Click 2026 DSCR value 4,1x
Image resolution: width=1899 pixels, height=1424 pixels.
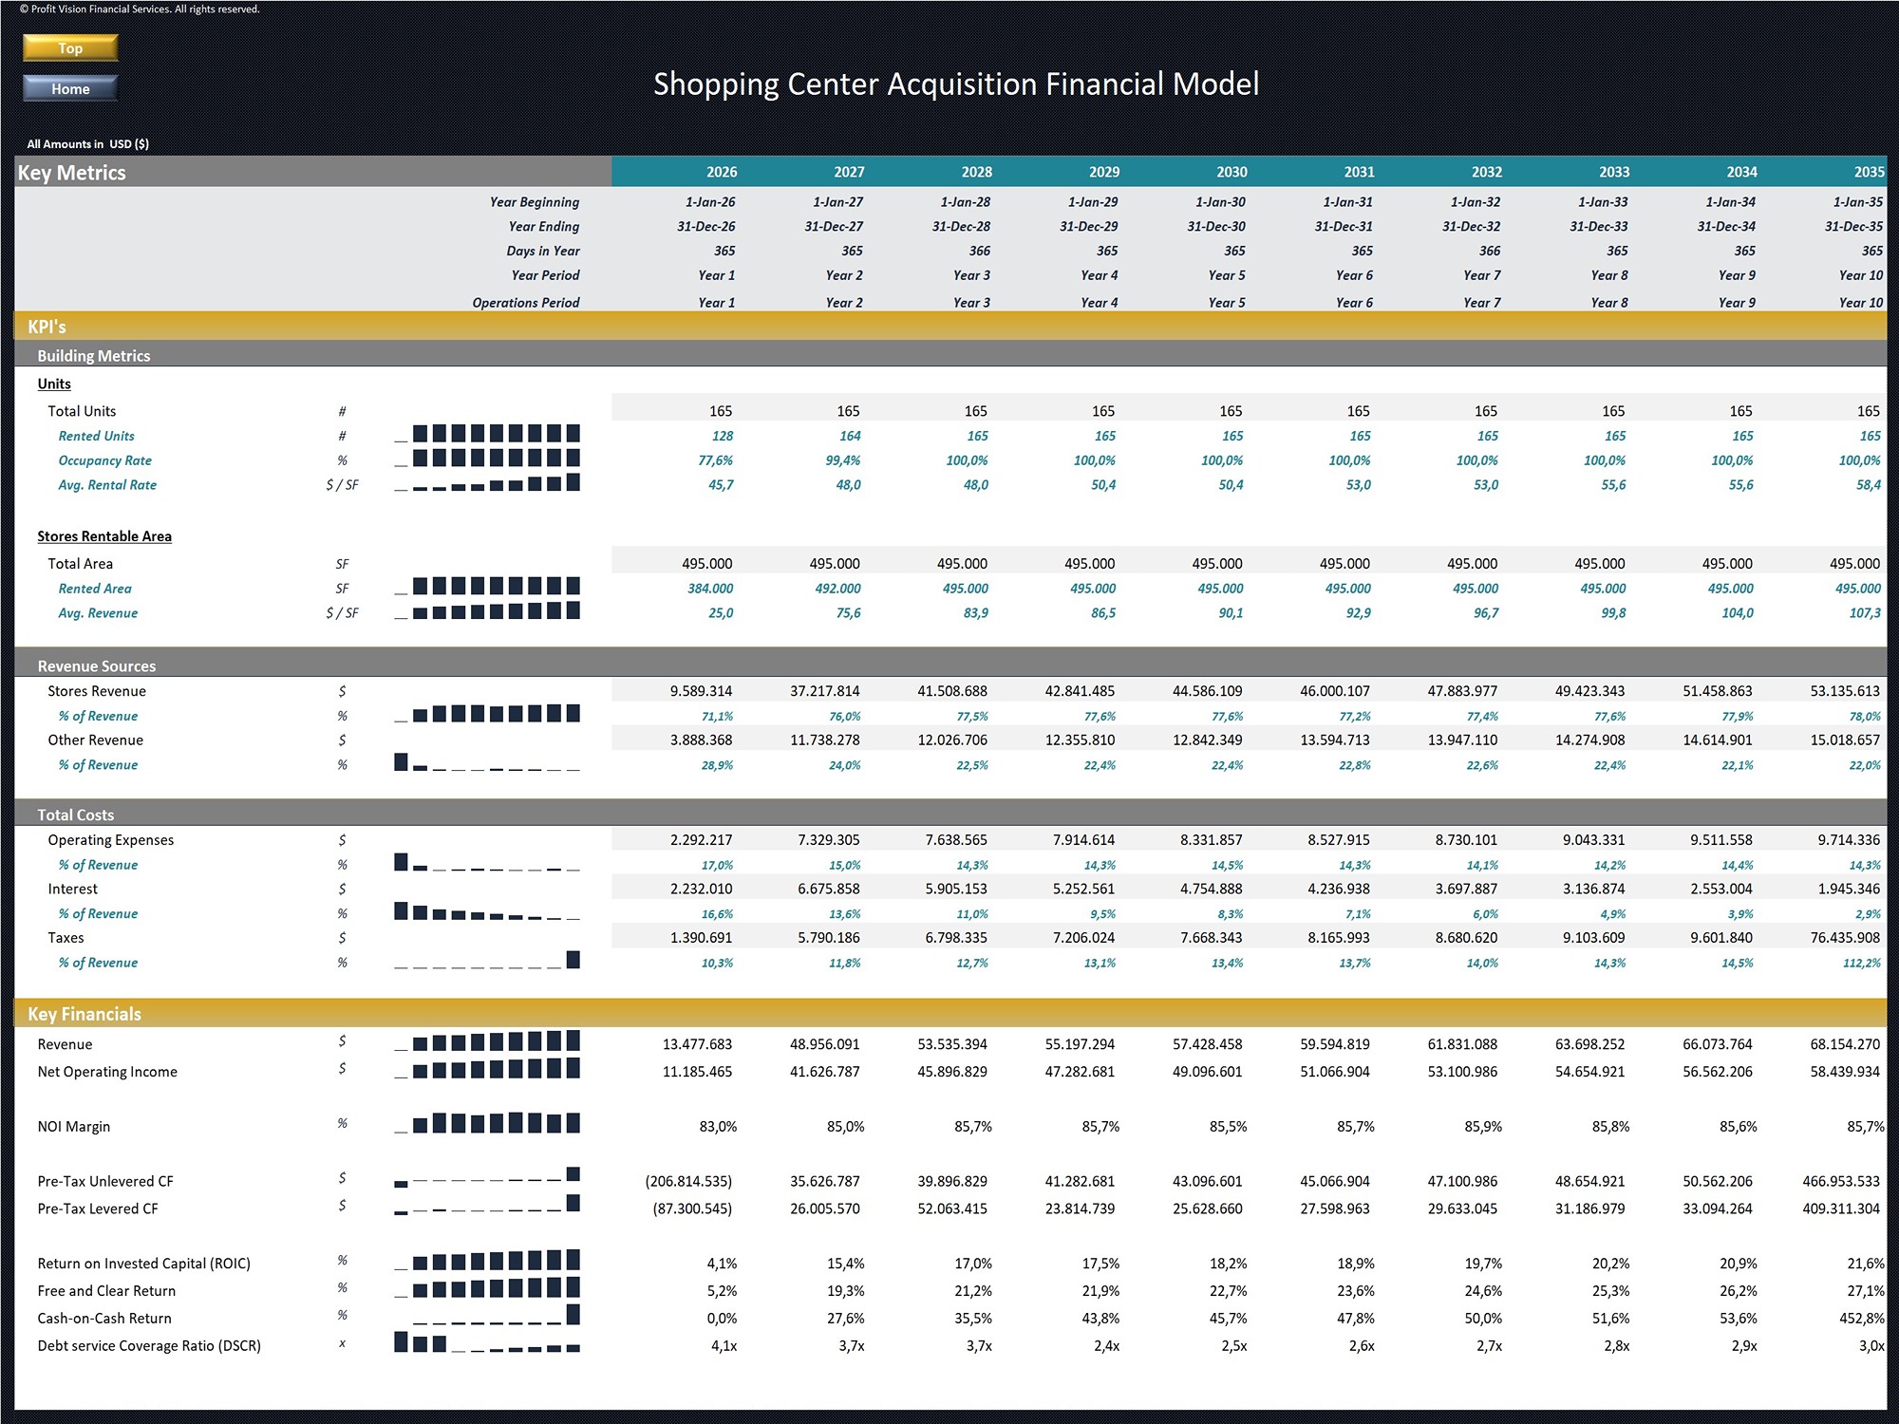tap(724, 1346)
